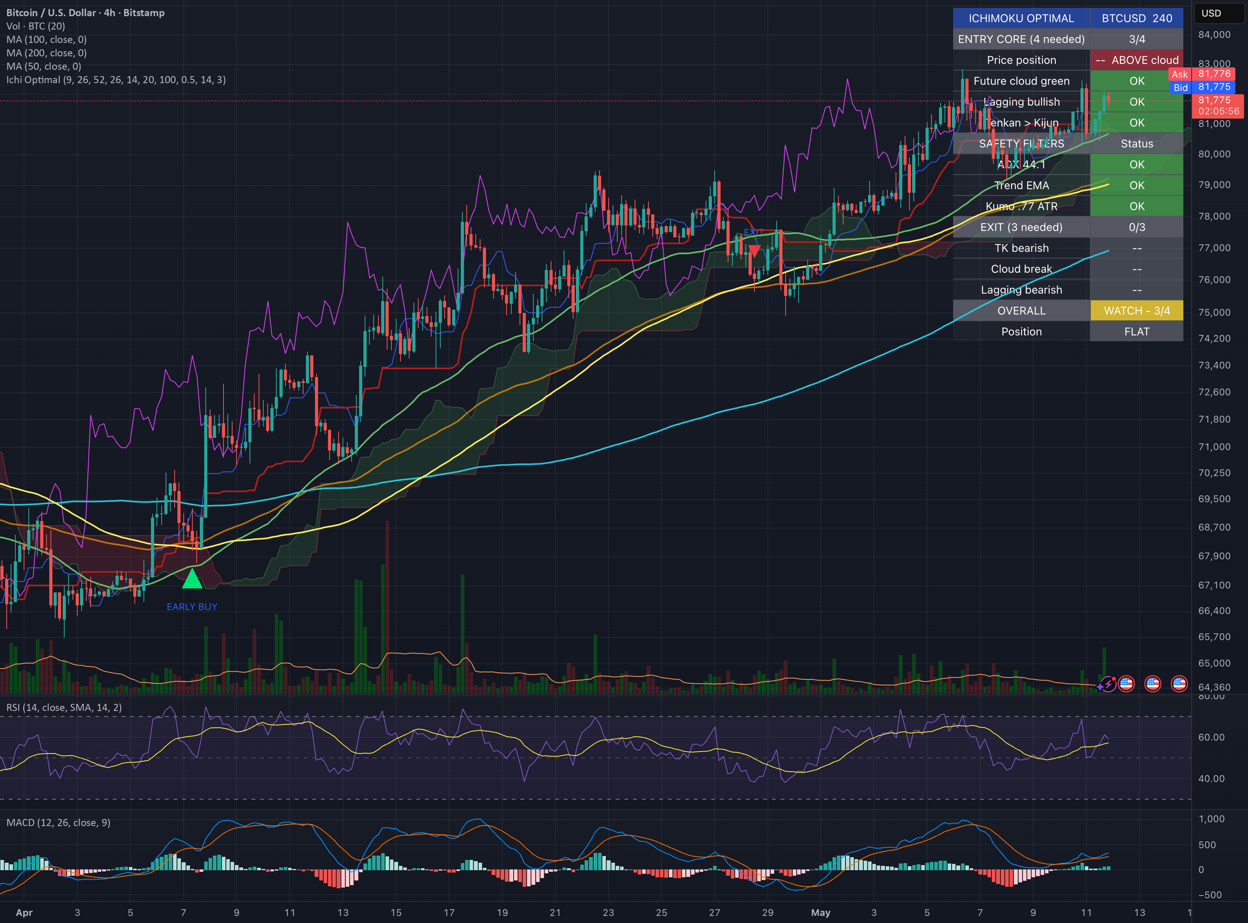Image resolution: width=1248 pixels, height=923 pixels.
Task: Select the Bitcoin / U.S. Dollar chart title
Action: [x=86, y=12]
